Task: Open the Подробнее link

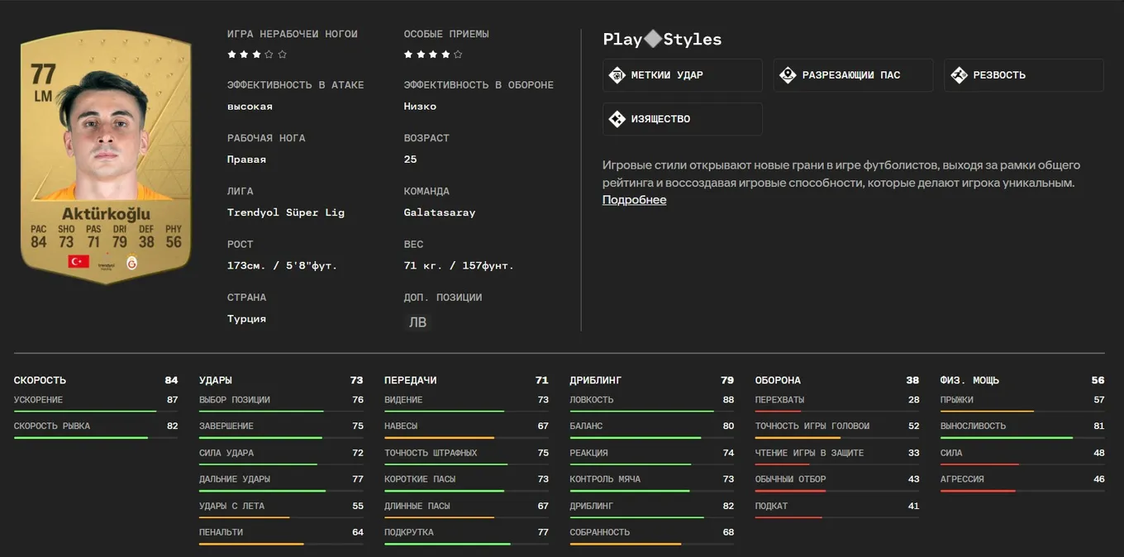Action: point(634,200)
